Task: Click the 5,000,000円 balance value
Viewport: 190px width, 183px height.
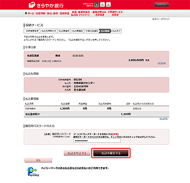Action: pyautogui.click(x=136, y=60)
